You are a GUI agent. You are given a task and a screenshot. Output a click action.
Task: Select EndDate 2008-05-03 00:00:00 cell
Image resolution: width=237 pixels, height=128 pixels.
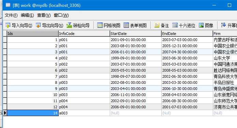pyautogui.click(x=187, y=70)
